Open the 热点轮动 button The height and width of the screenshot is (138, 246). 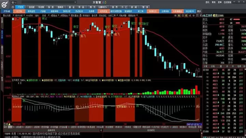79,11
